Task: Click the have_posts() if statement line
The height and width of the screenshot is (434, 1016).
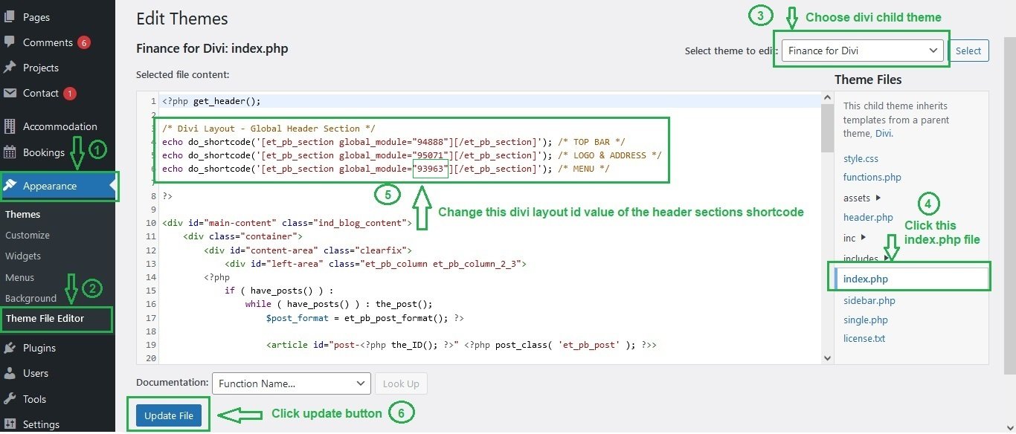Action: click(279, 291)
